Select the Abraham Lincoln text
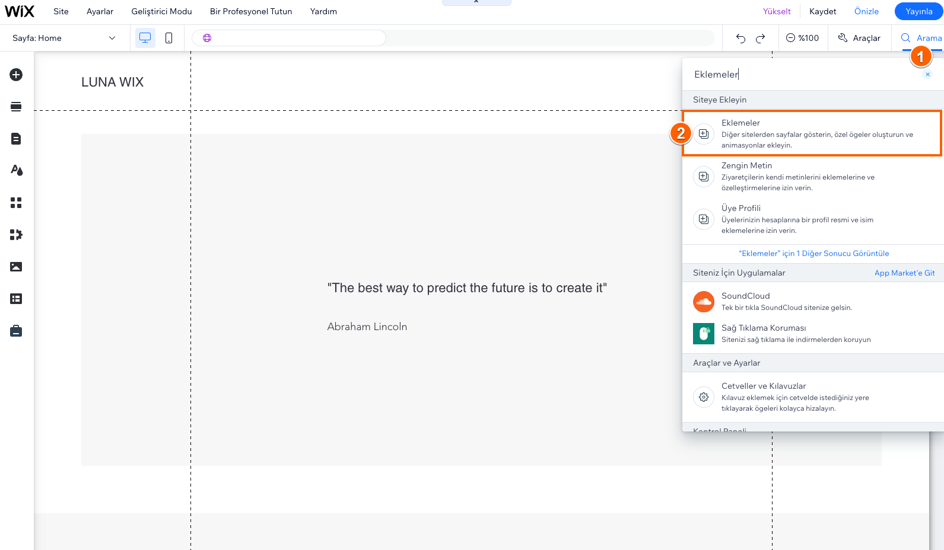This screenshot has height=550, width=944. coord(367,327)
